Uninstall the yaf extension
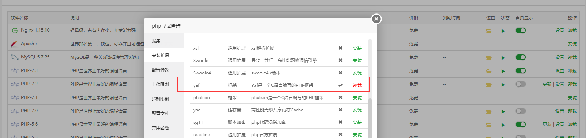Viewport: 586px width, 138px height. click(357, 85)
